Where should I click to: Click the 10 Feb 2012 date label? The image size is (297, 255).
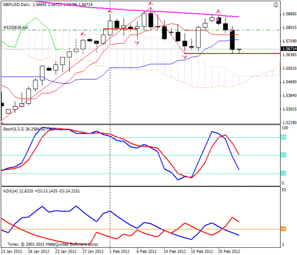coord(175,251)
